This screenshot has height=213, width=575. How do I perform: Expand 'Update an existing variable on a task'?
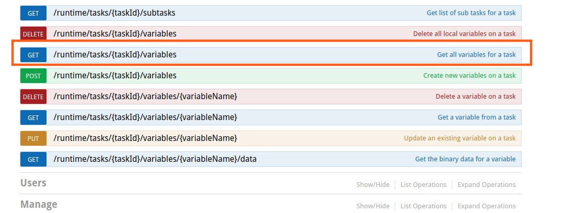460,138
